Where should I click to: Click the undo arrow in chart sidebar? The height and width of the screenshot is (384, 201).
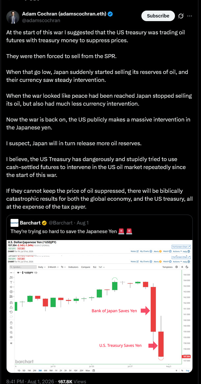point(11,312)
